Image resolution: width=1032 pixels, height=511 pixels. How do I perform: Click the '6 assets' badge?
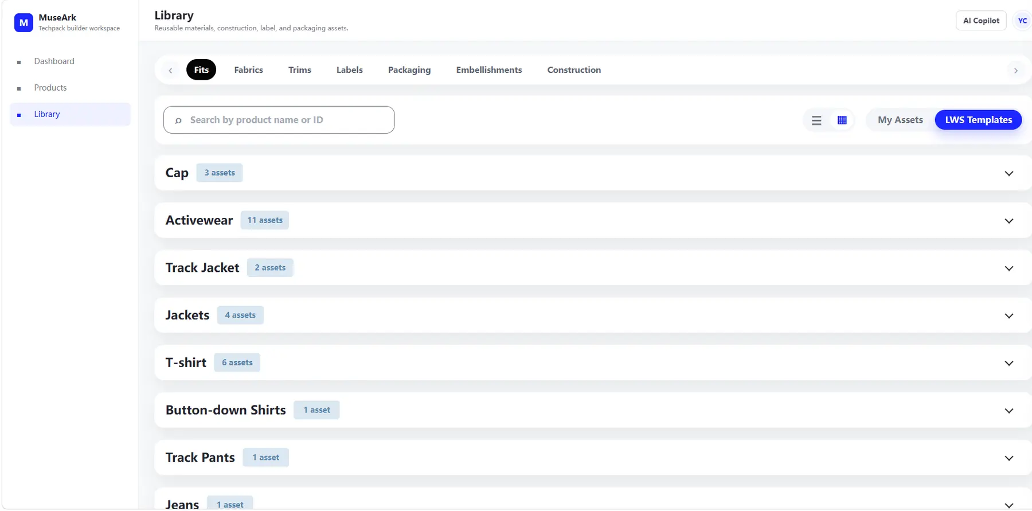(x=237, y=362)
